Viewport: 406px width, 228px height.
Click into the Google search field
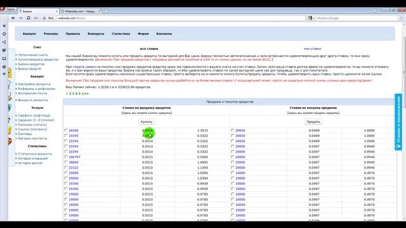(357, 18)
